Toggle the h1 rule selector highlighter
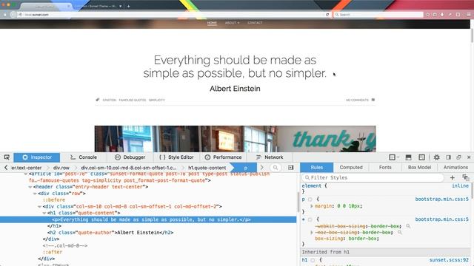This screenshot has width=474, height=266. [313, 260]
